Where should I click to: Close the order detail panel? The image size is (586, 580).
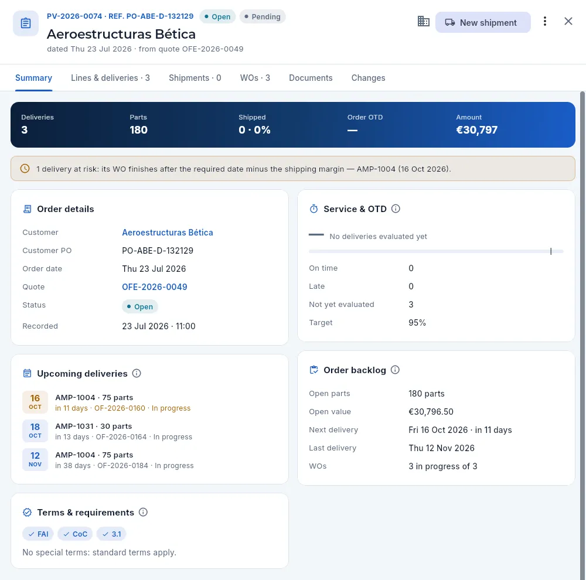(568, 21)
